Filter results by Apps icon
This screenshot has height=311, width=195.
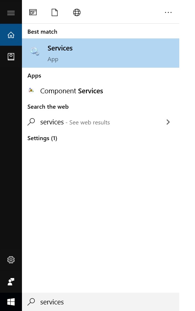coord(33,12)
